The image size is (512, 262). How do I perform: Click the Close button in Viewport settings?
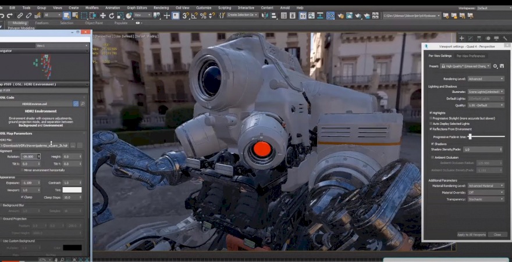[496, 235]
